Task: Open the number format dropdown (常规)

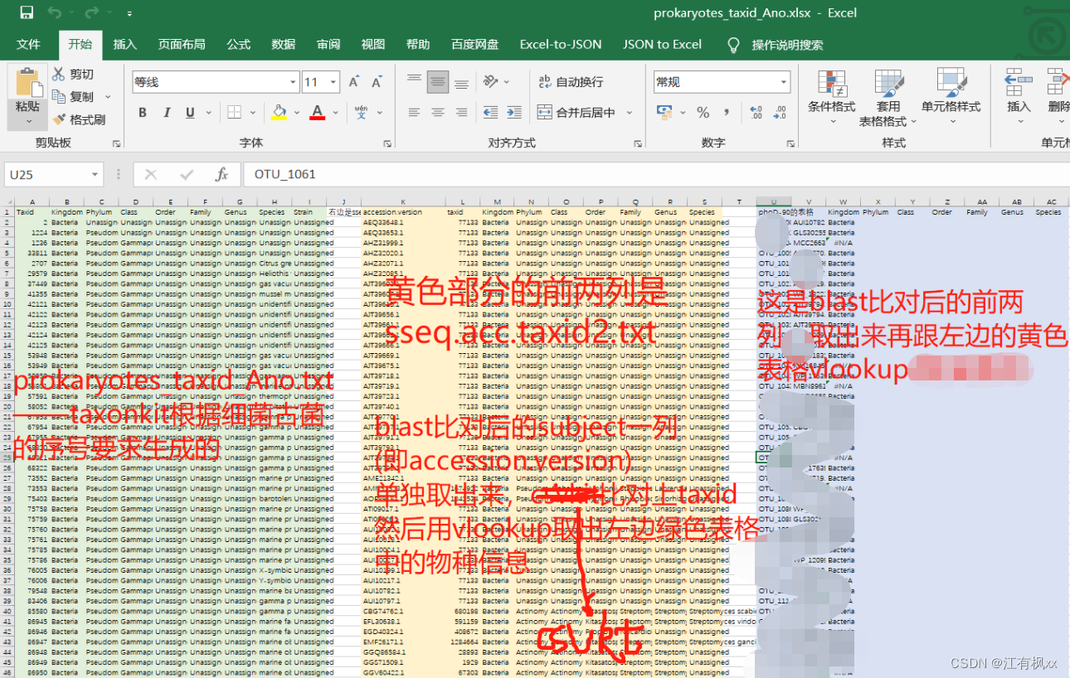Action: click(x=784, y=82)
